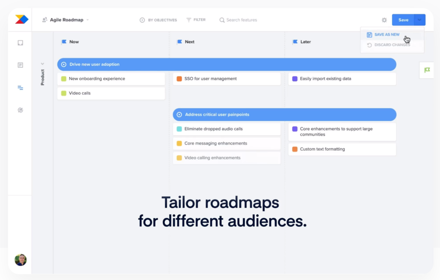Viewport: 440px width, 280px height.
Task: Open the Filter options
Action: point(196,20)
